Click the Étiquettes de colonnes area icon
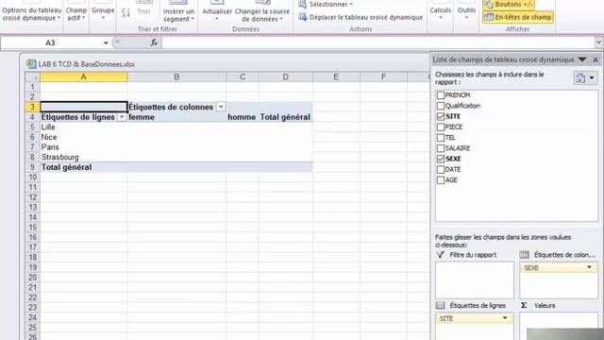This screenshot has height=340, width=604. (525, 254)
